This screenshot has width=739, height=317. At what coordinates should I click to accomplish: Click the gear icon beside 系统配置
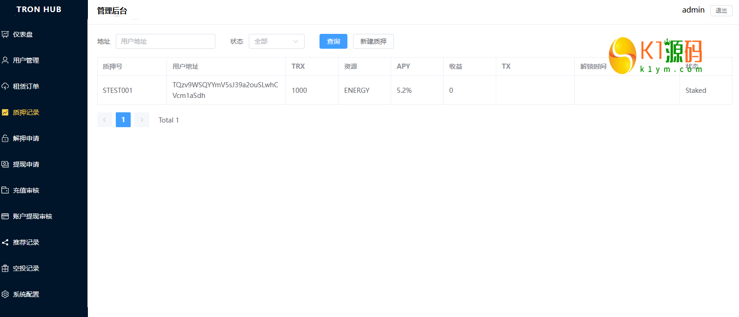[5, 294]
